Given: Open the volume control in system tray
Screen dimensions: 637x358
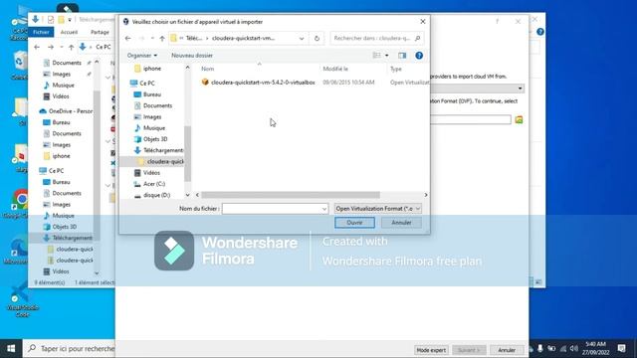Looking at the screenshot, I should click(x=573, y=349).
